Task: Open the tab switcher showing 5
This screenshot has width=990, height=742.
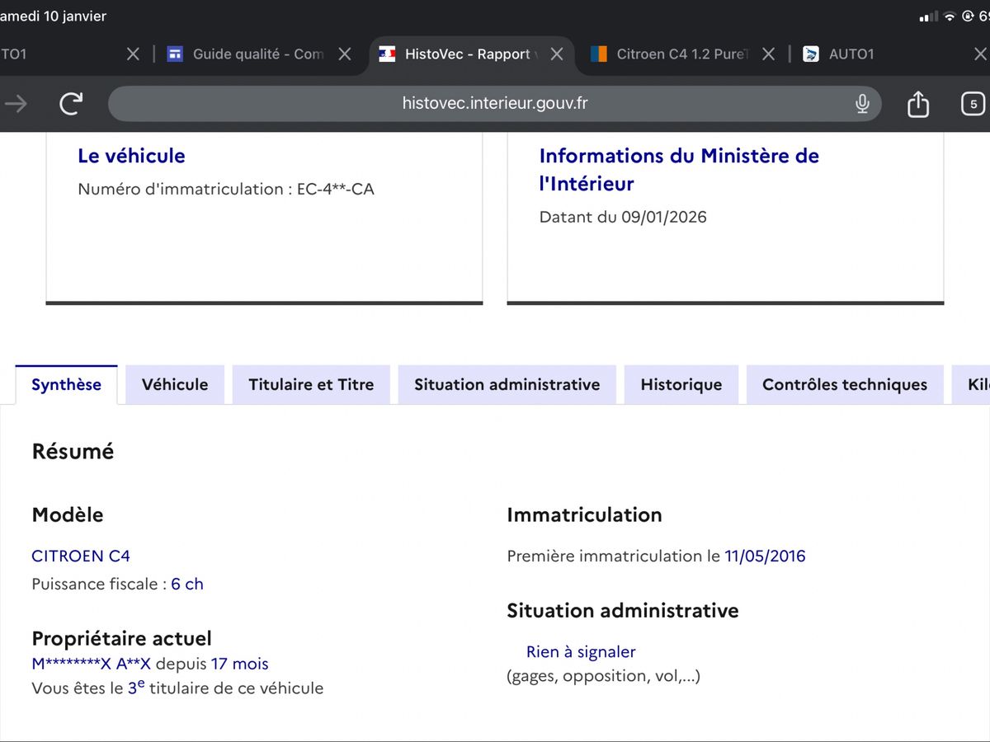Action: coord(973,104)
